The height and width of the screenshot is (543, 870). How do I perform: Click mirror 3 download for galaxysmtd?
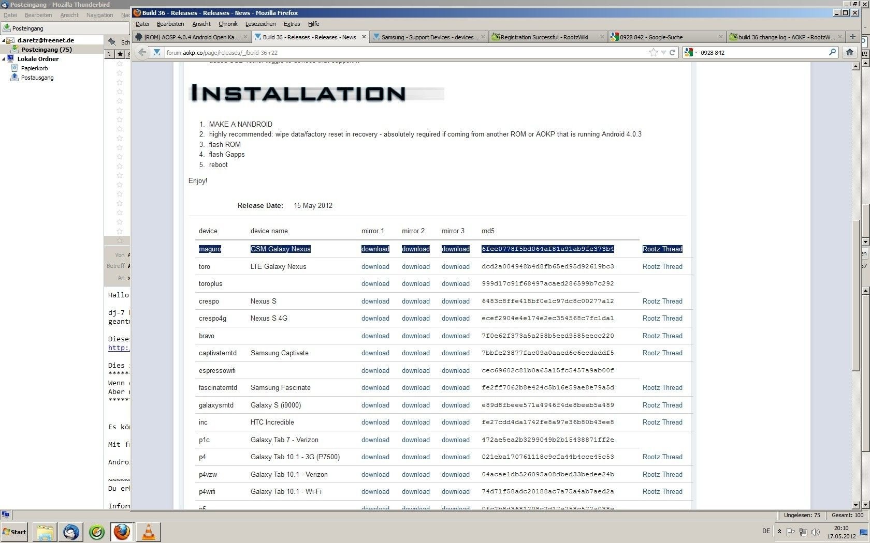456,405
